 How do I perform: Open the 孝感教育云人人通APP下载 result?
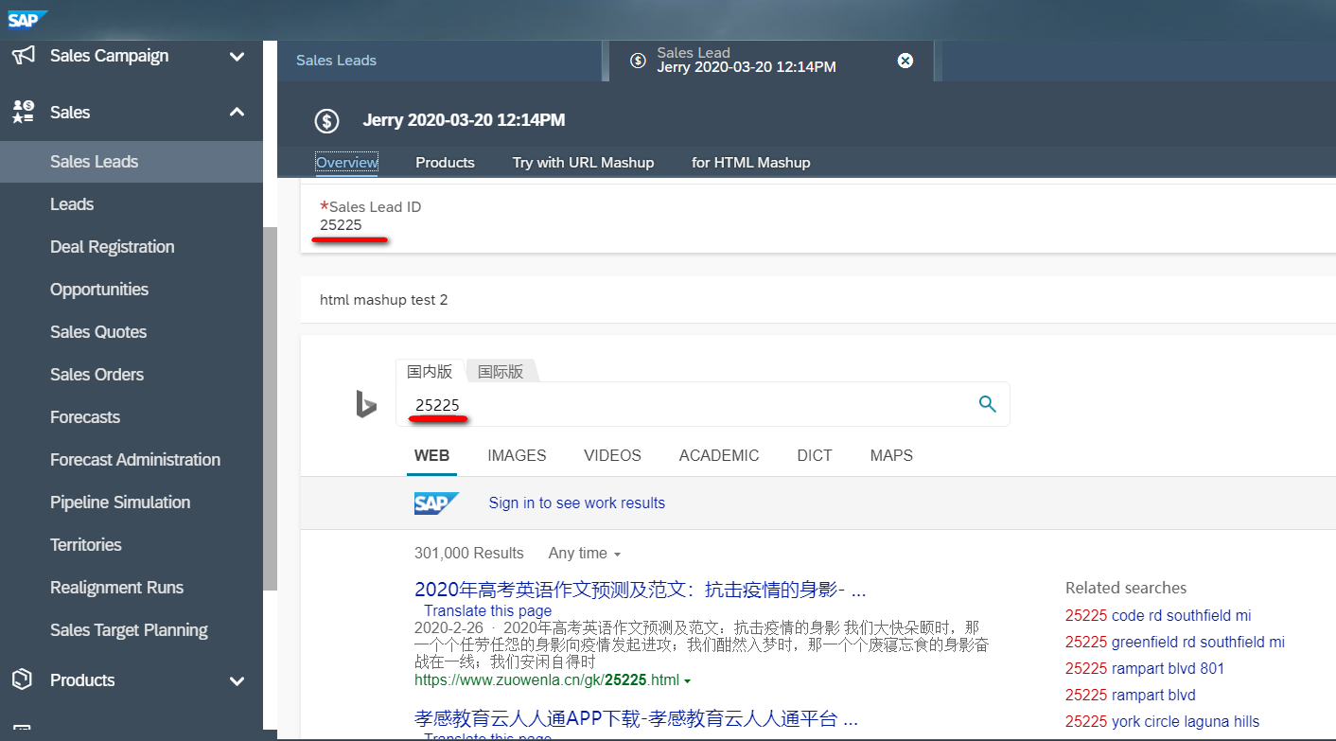point(636,718)
